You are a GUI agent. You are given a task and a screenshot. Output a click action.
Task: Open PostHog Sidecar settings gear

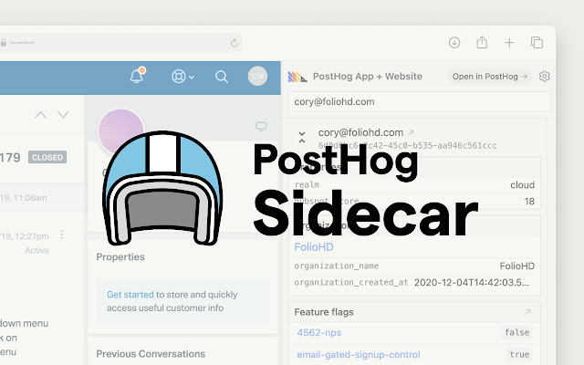pyautogui.click(x=544, y=77)
